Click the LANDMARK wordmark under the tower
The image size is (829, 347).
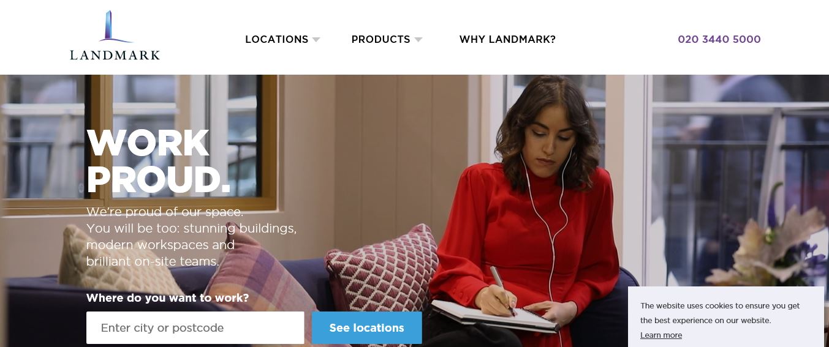[115, 55]
